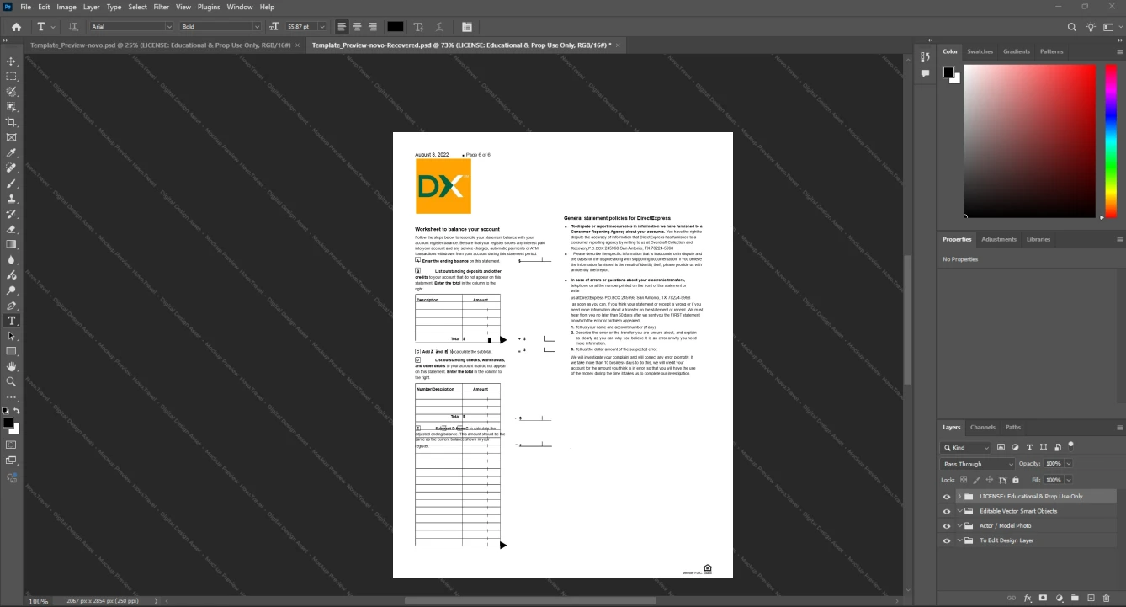Screen dimensions: 1126x607
Task: Click the zoom percentage field in status bar
Action: tap(39, 601)
